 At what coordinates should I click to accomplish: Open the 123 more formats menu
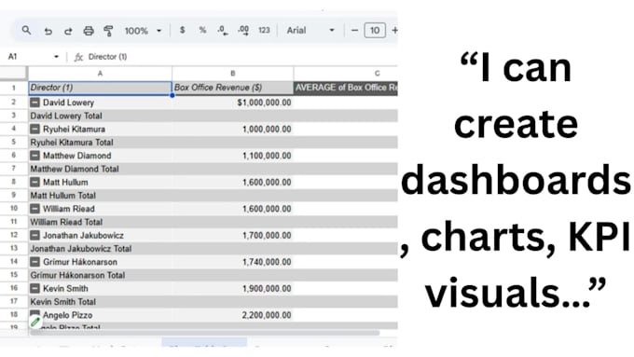264,31
